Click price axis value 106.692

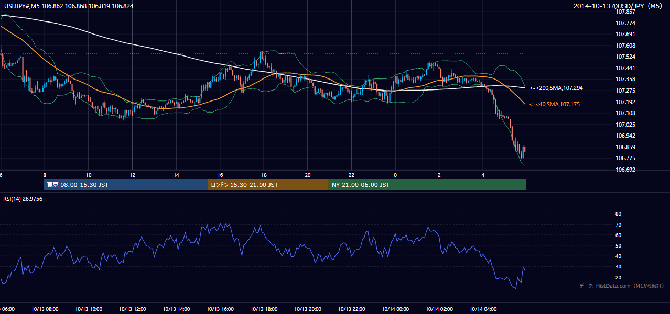click(626, 170)
